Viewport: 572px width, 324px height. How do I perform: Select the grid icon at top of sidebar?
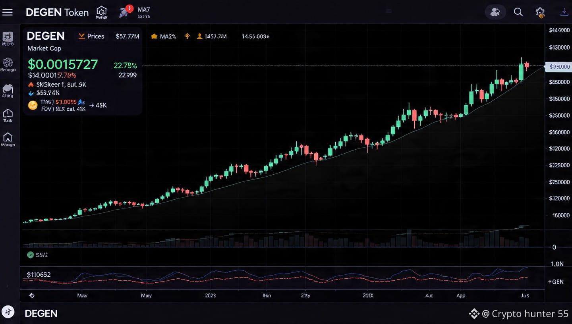tap(8, 37)
